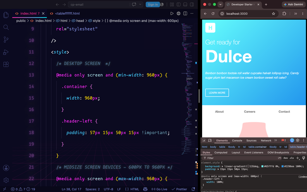The image size is (307, 192).
Task: Toggle the secondary side bar in VS Code
Action: [x=192, y=4]
